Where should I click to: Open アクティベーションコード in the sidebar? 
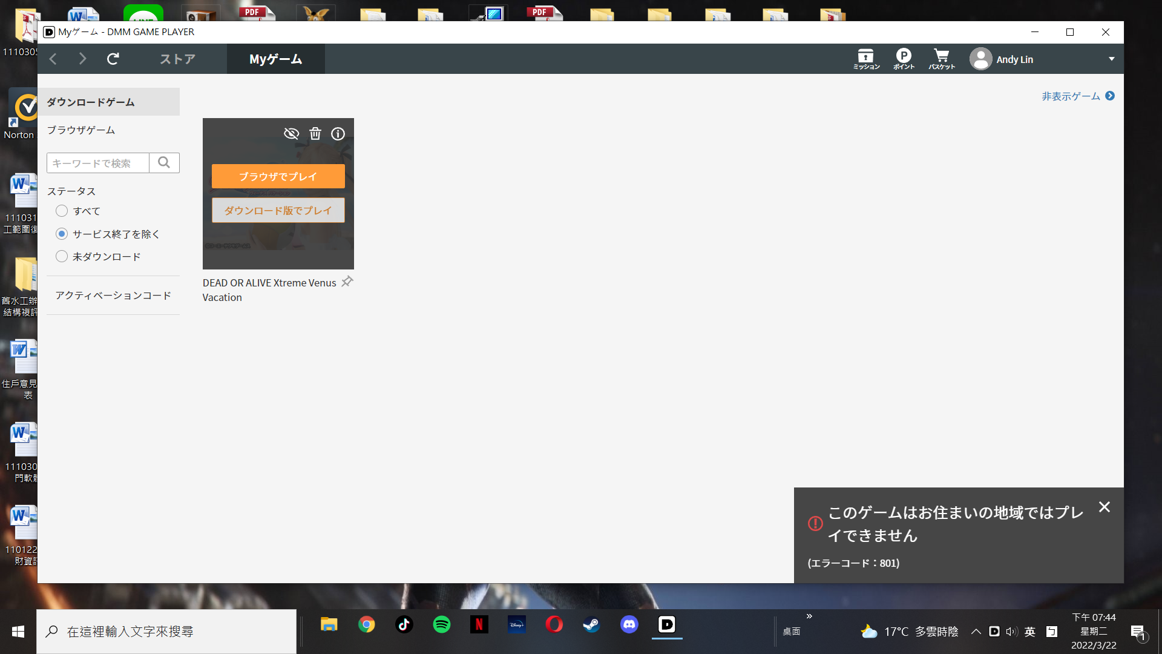click(x=113, y=296)
